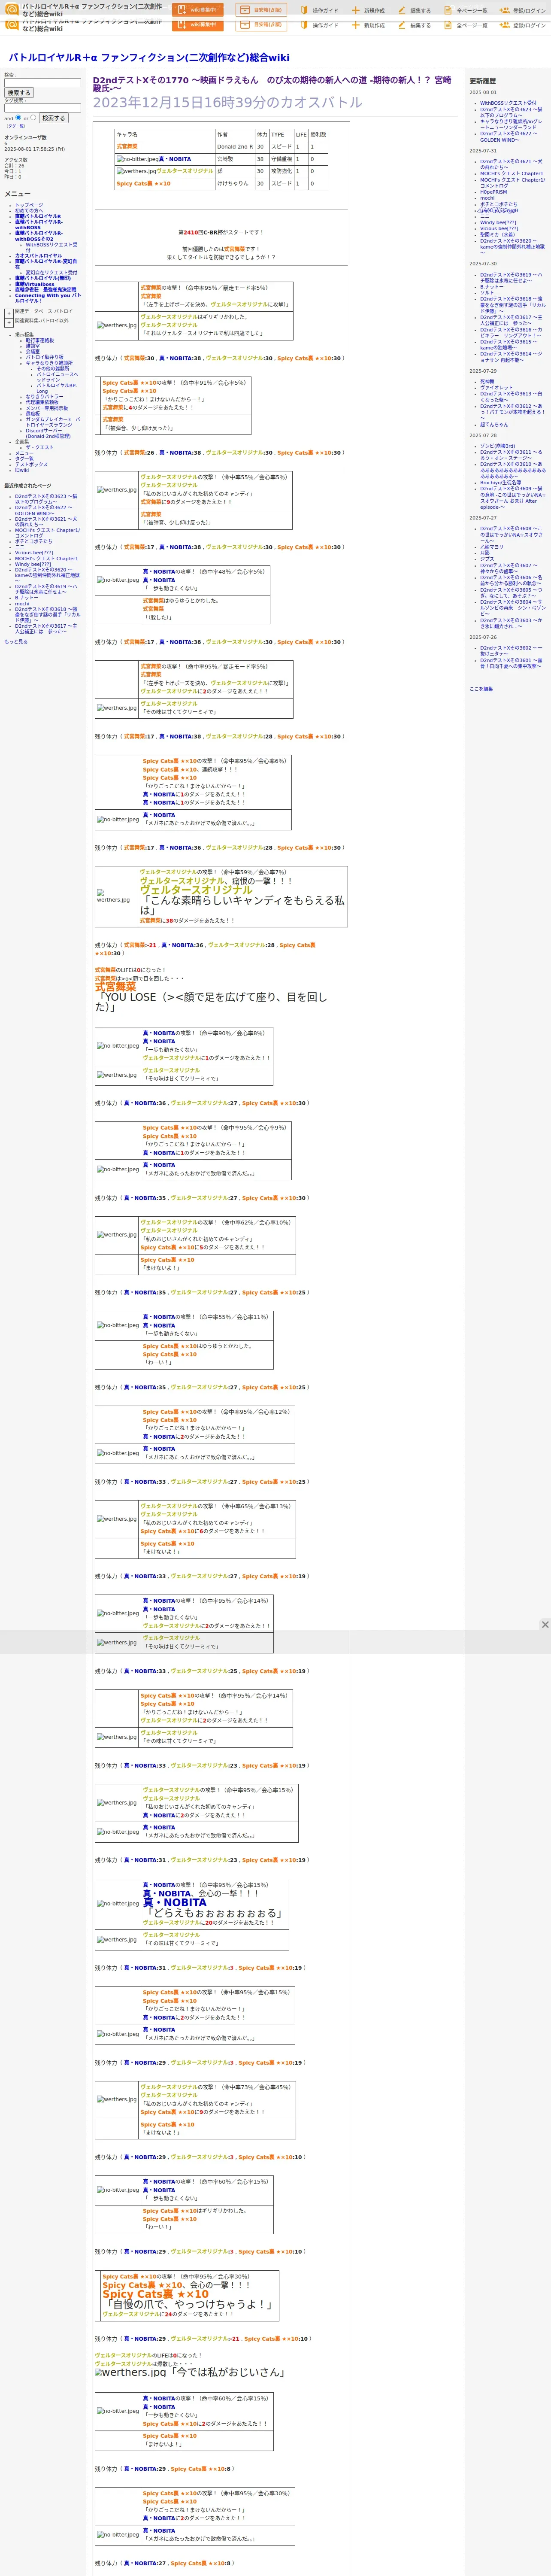Open 会議室 board link
Screen dimensions: 551x2576
coord(33,351)
